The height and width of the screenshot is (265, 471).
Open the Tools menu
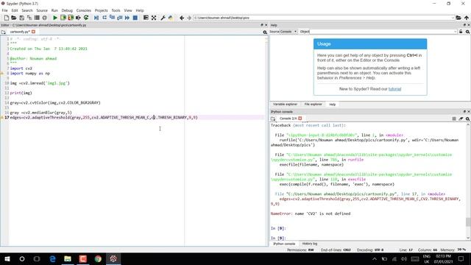[116, 10]
